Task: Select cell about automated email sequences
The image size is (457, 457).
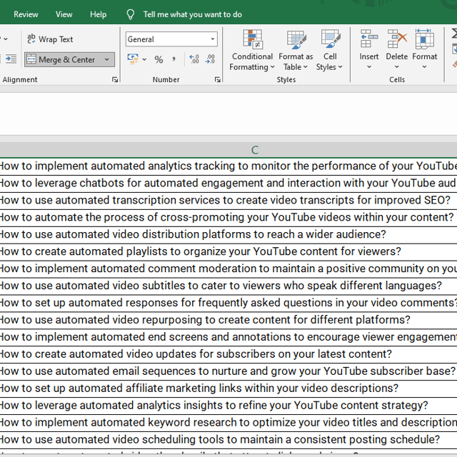Action: click(x=228, y=371)
